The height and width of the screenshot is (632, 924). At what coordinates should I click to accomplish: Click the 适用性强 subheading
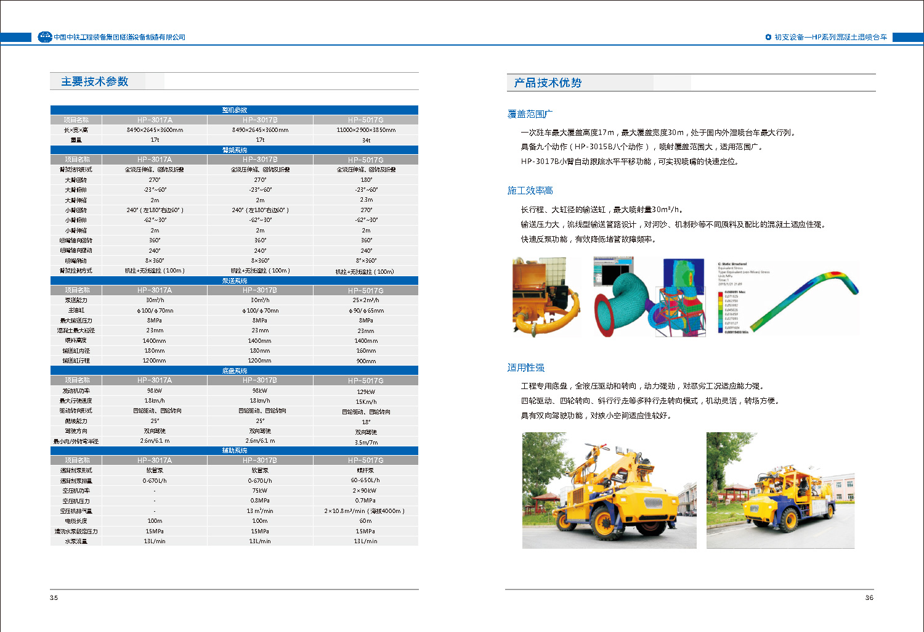coord(525,367)
